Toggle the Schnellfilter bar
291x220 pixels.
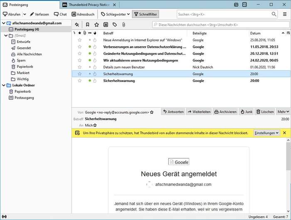point(145,14)
